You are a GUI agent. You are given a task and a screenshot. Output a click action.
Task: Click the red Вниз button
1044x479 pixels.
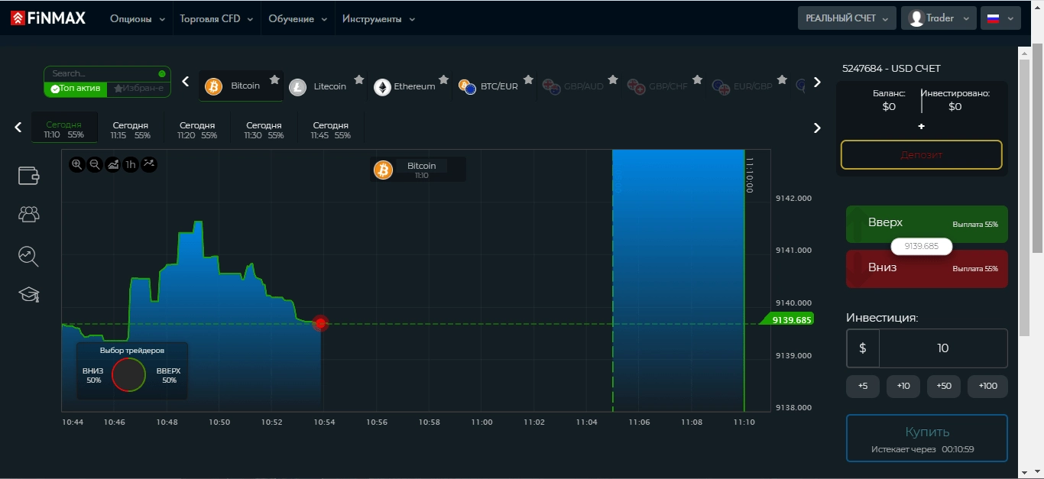926,269
